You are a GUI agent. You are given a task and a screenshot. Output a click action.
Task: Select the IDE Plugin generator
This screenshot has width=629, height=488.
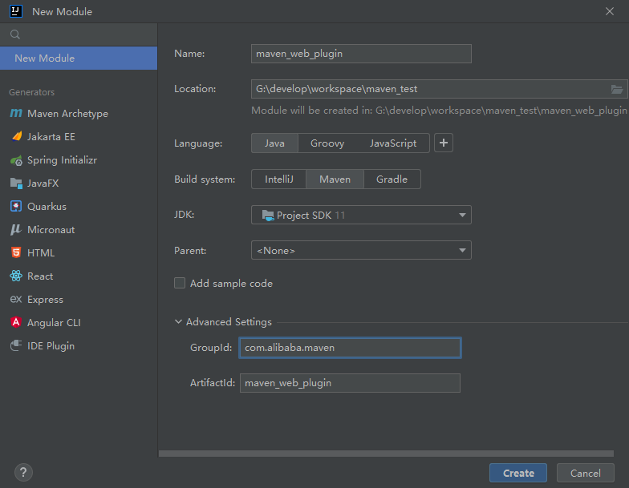point(79,346)
